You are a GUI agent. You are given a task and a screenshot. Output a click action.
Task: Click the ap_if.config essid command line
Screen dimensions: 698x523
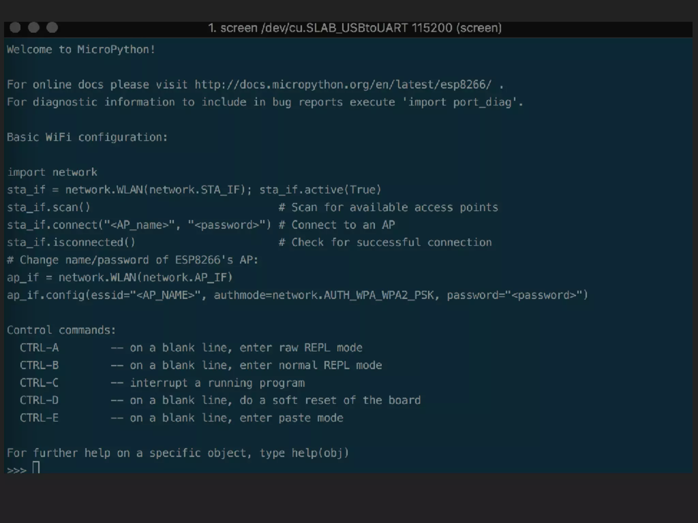tap(297, 295)
